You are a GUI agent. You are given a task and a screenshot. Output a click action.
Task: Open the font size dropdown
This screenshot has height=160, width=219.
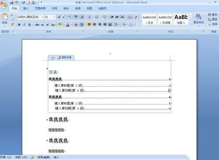[54, 17]
